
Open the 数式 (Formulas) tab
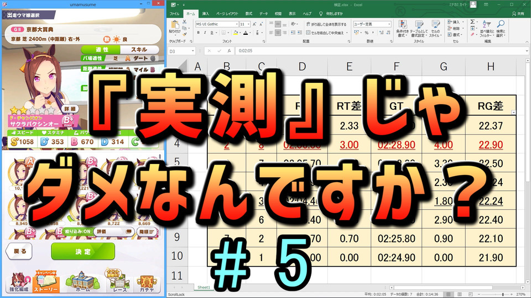coord(249,14)
